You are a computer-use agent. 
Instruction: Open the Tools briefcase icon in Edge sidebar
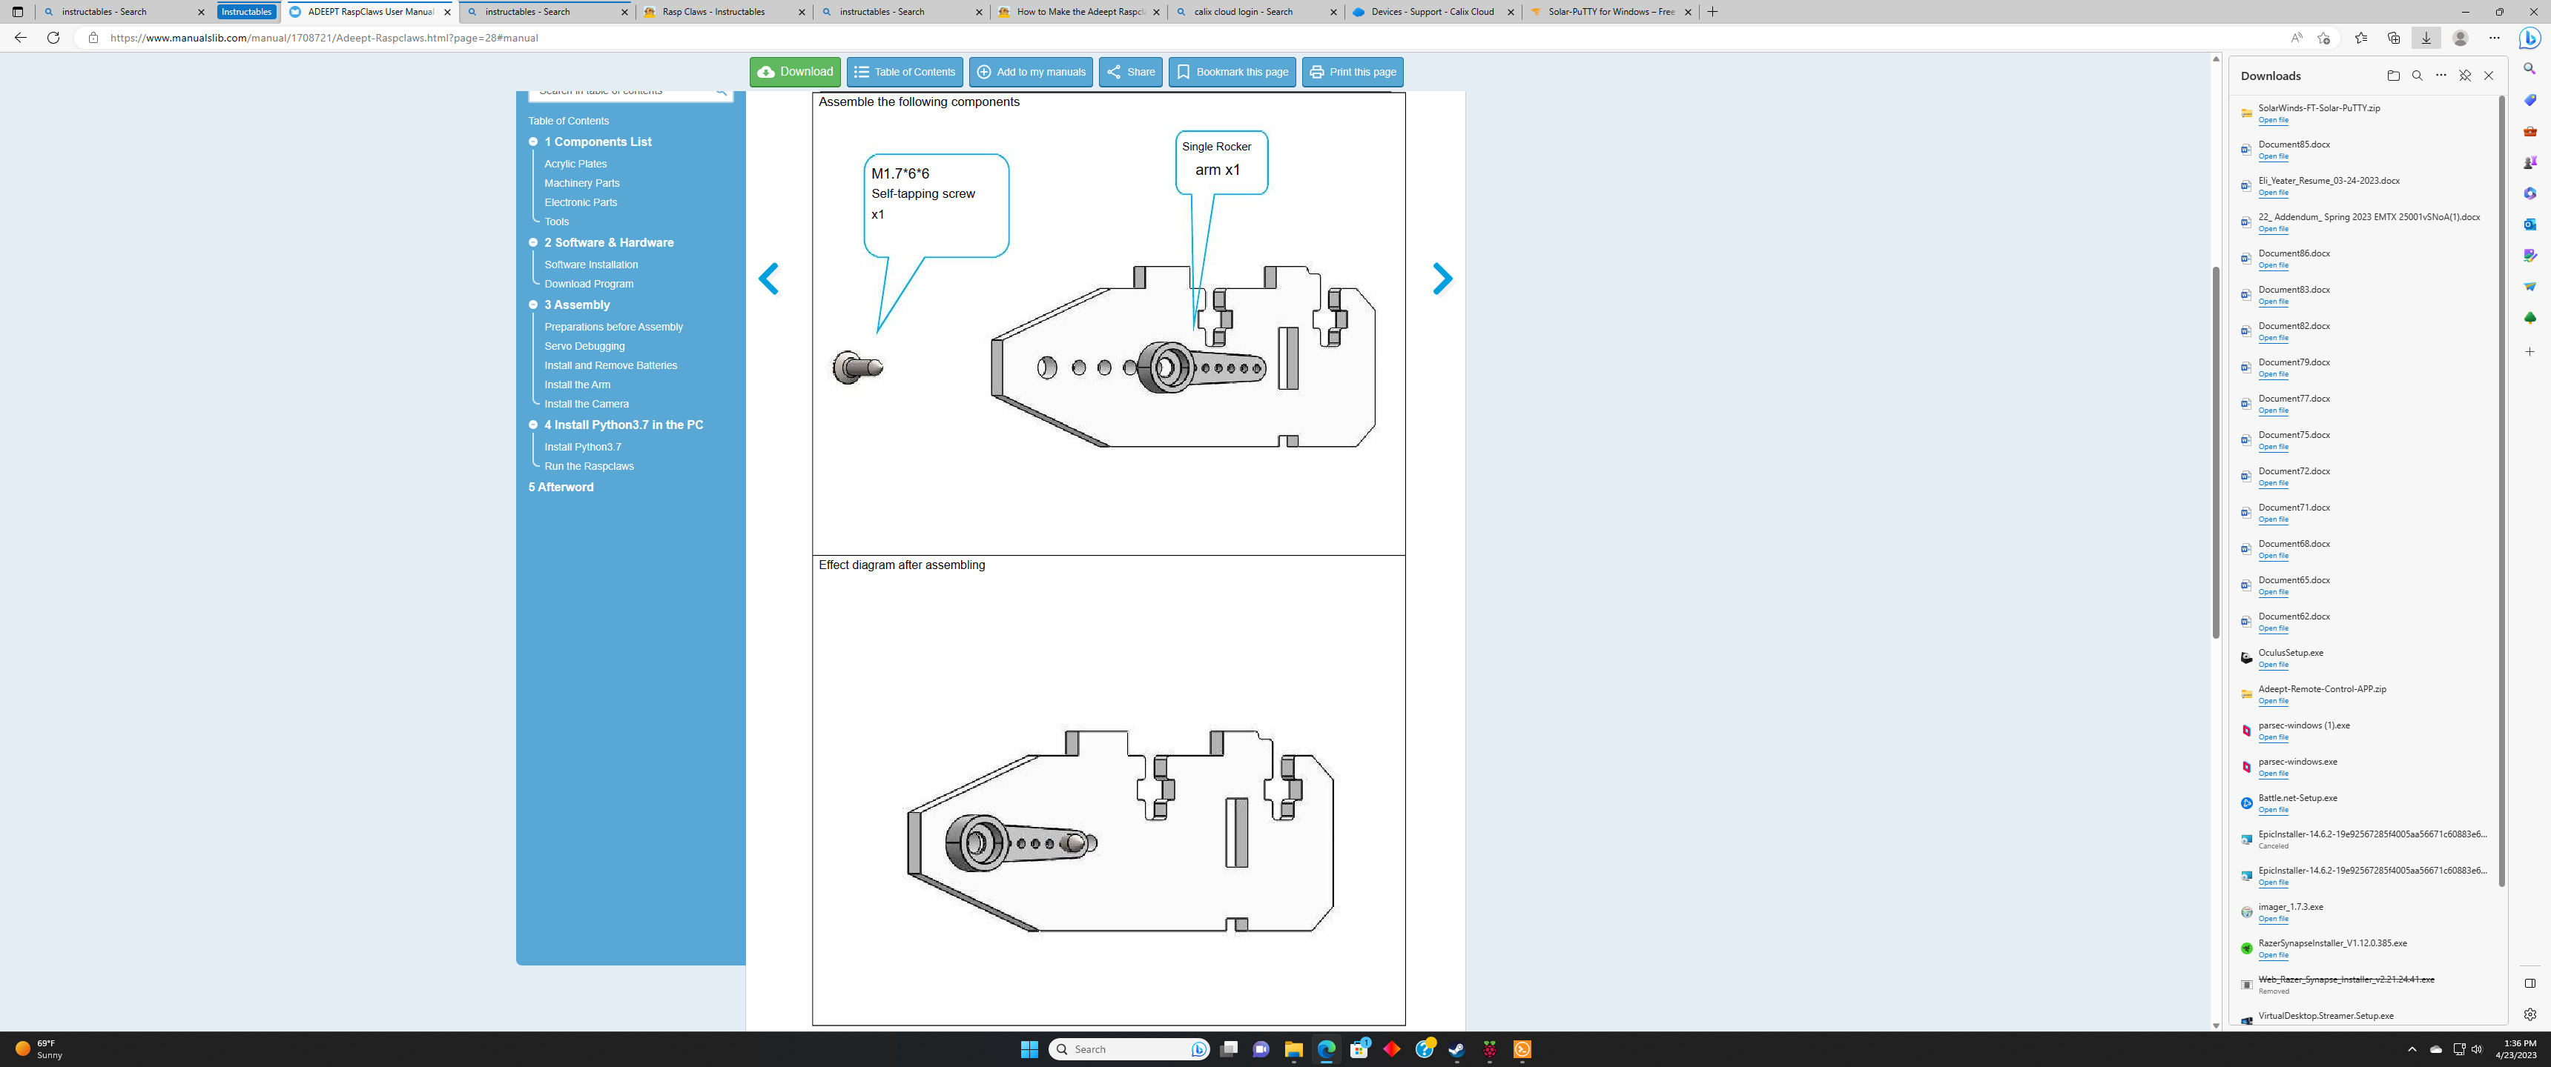point(2529,132)
